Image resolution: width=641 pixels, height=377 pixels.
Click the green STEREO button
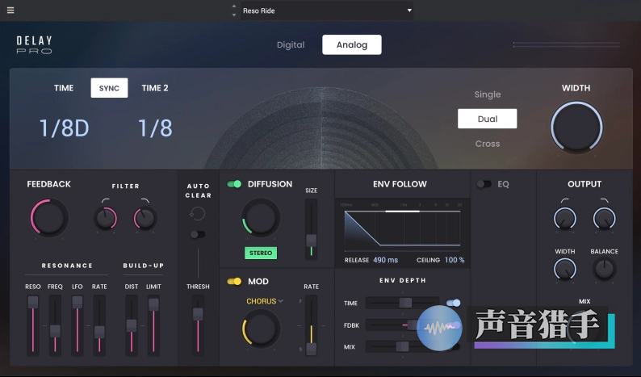tap(261, 253)
